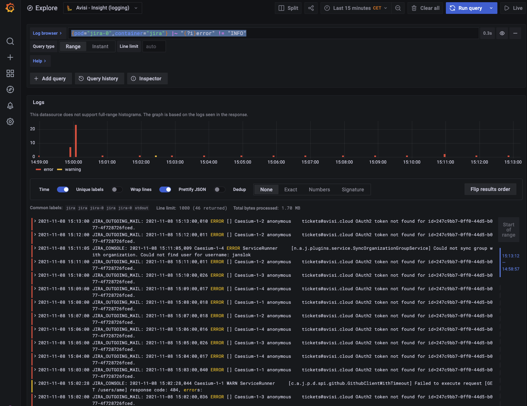Viewport: 527px width, 406px height.
Task: Toggle the query visibility eye icon
Action: point(502,33)
